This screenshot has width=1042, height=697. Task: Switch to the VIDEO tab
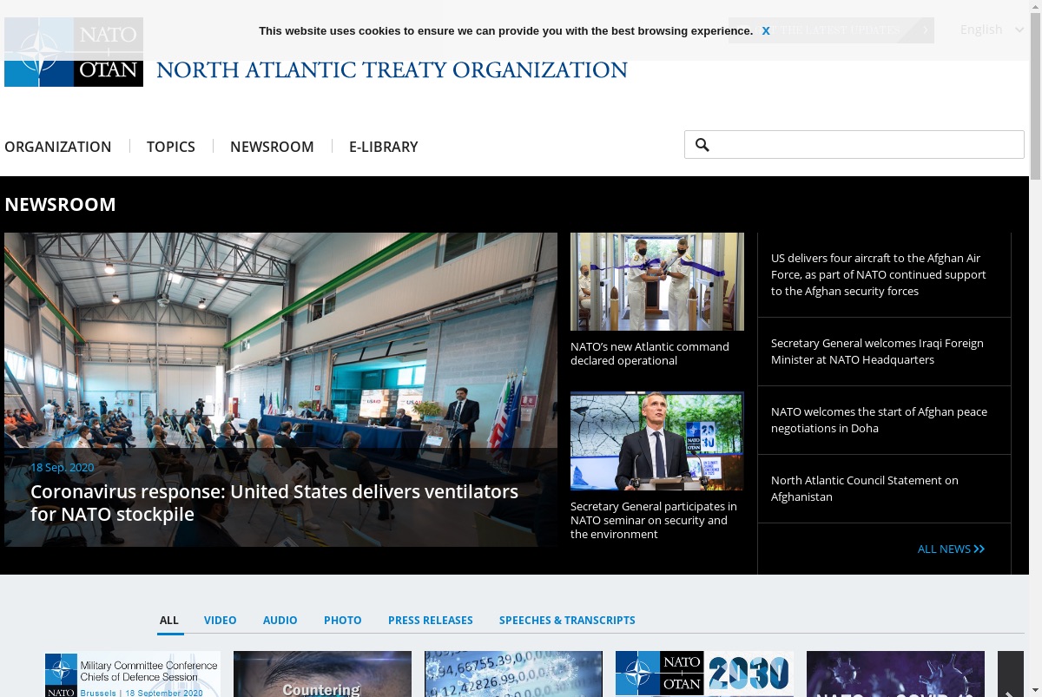tap(221, 620)
